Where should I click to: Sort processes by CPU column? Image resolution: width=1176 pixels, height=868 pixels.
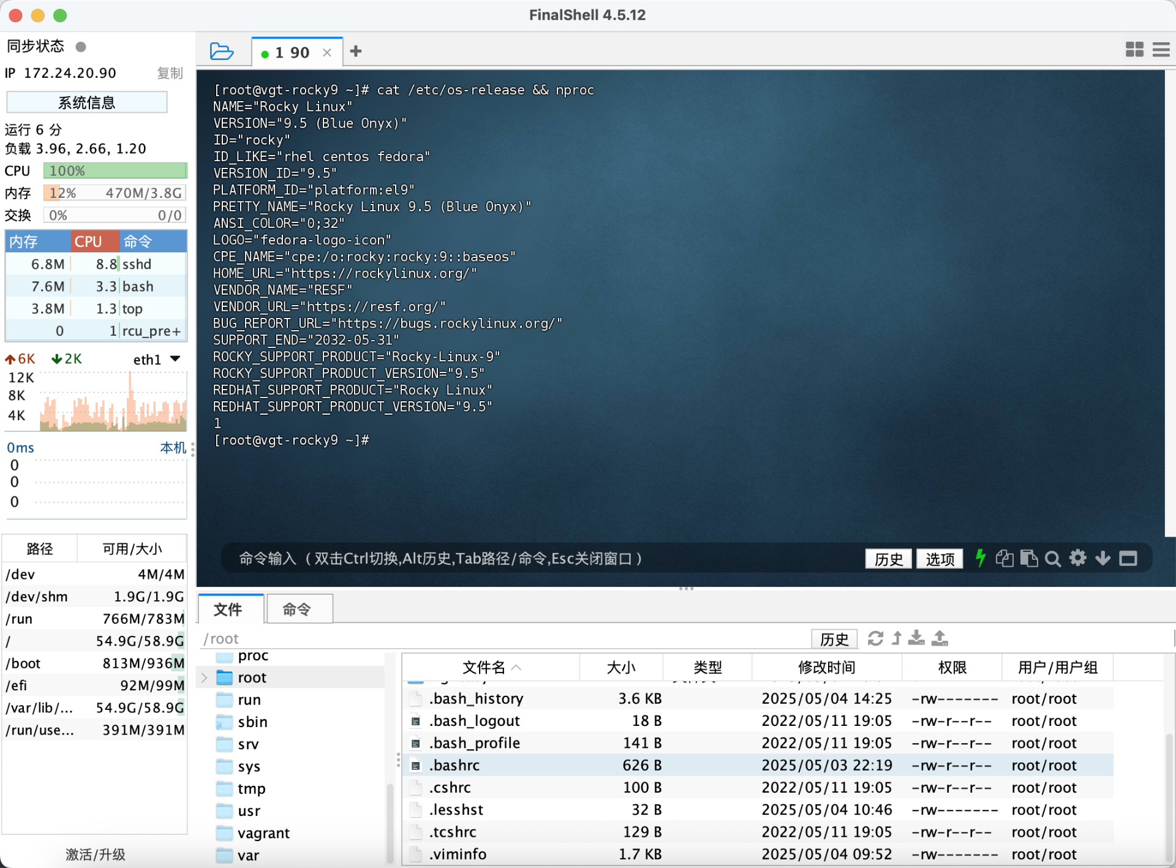click(x=95, y=241)
